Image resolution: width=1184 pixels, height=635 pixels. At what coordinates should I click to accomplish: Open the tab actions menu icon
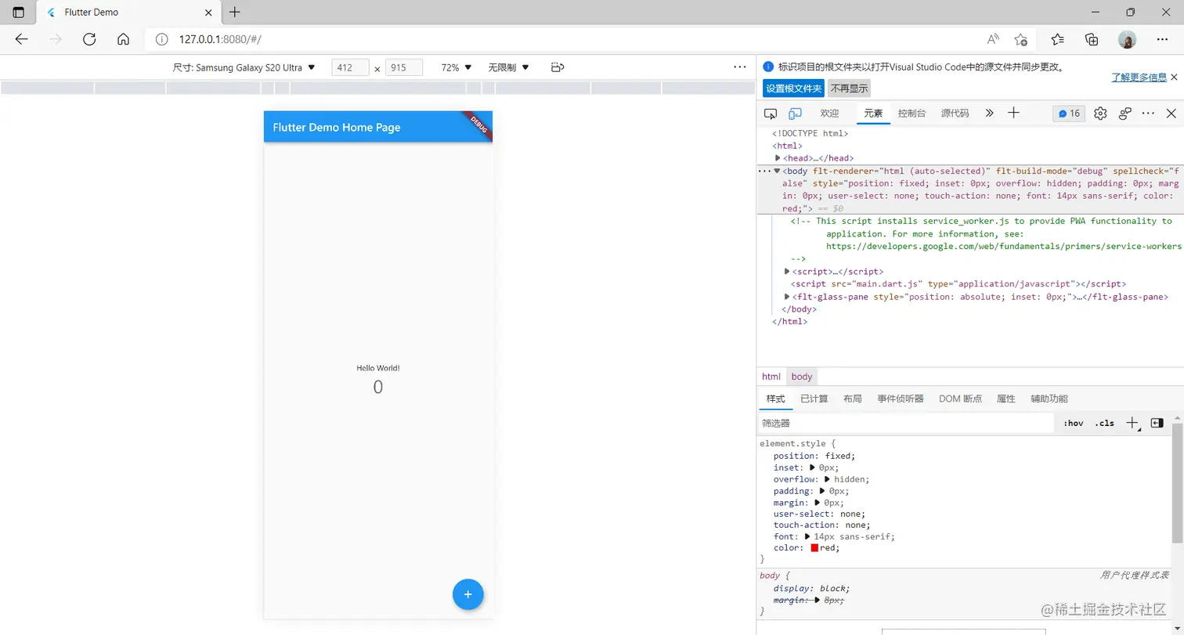coord(19,13)
